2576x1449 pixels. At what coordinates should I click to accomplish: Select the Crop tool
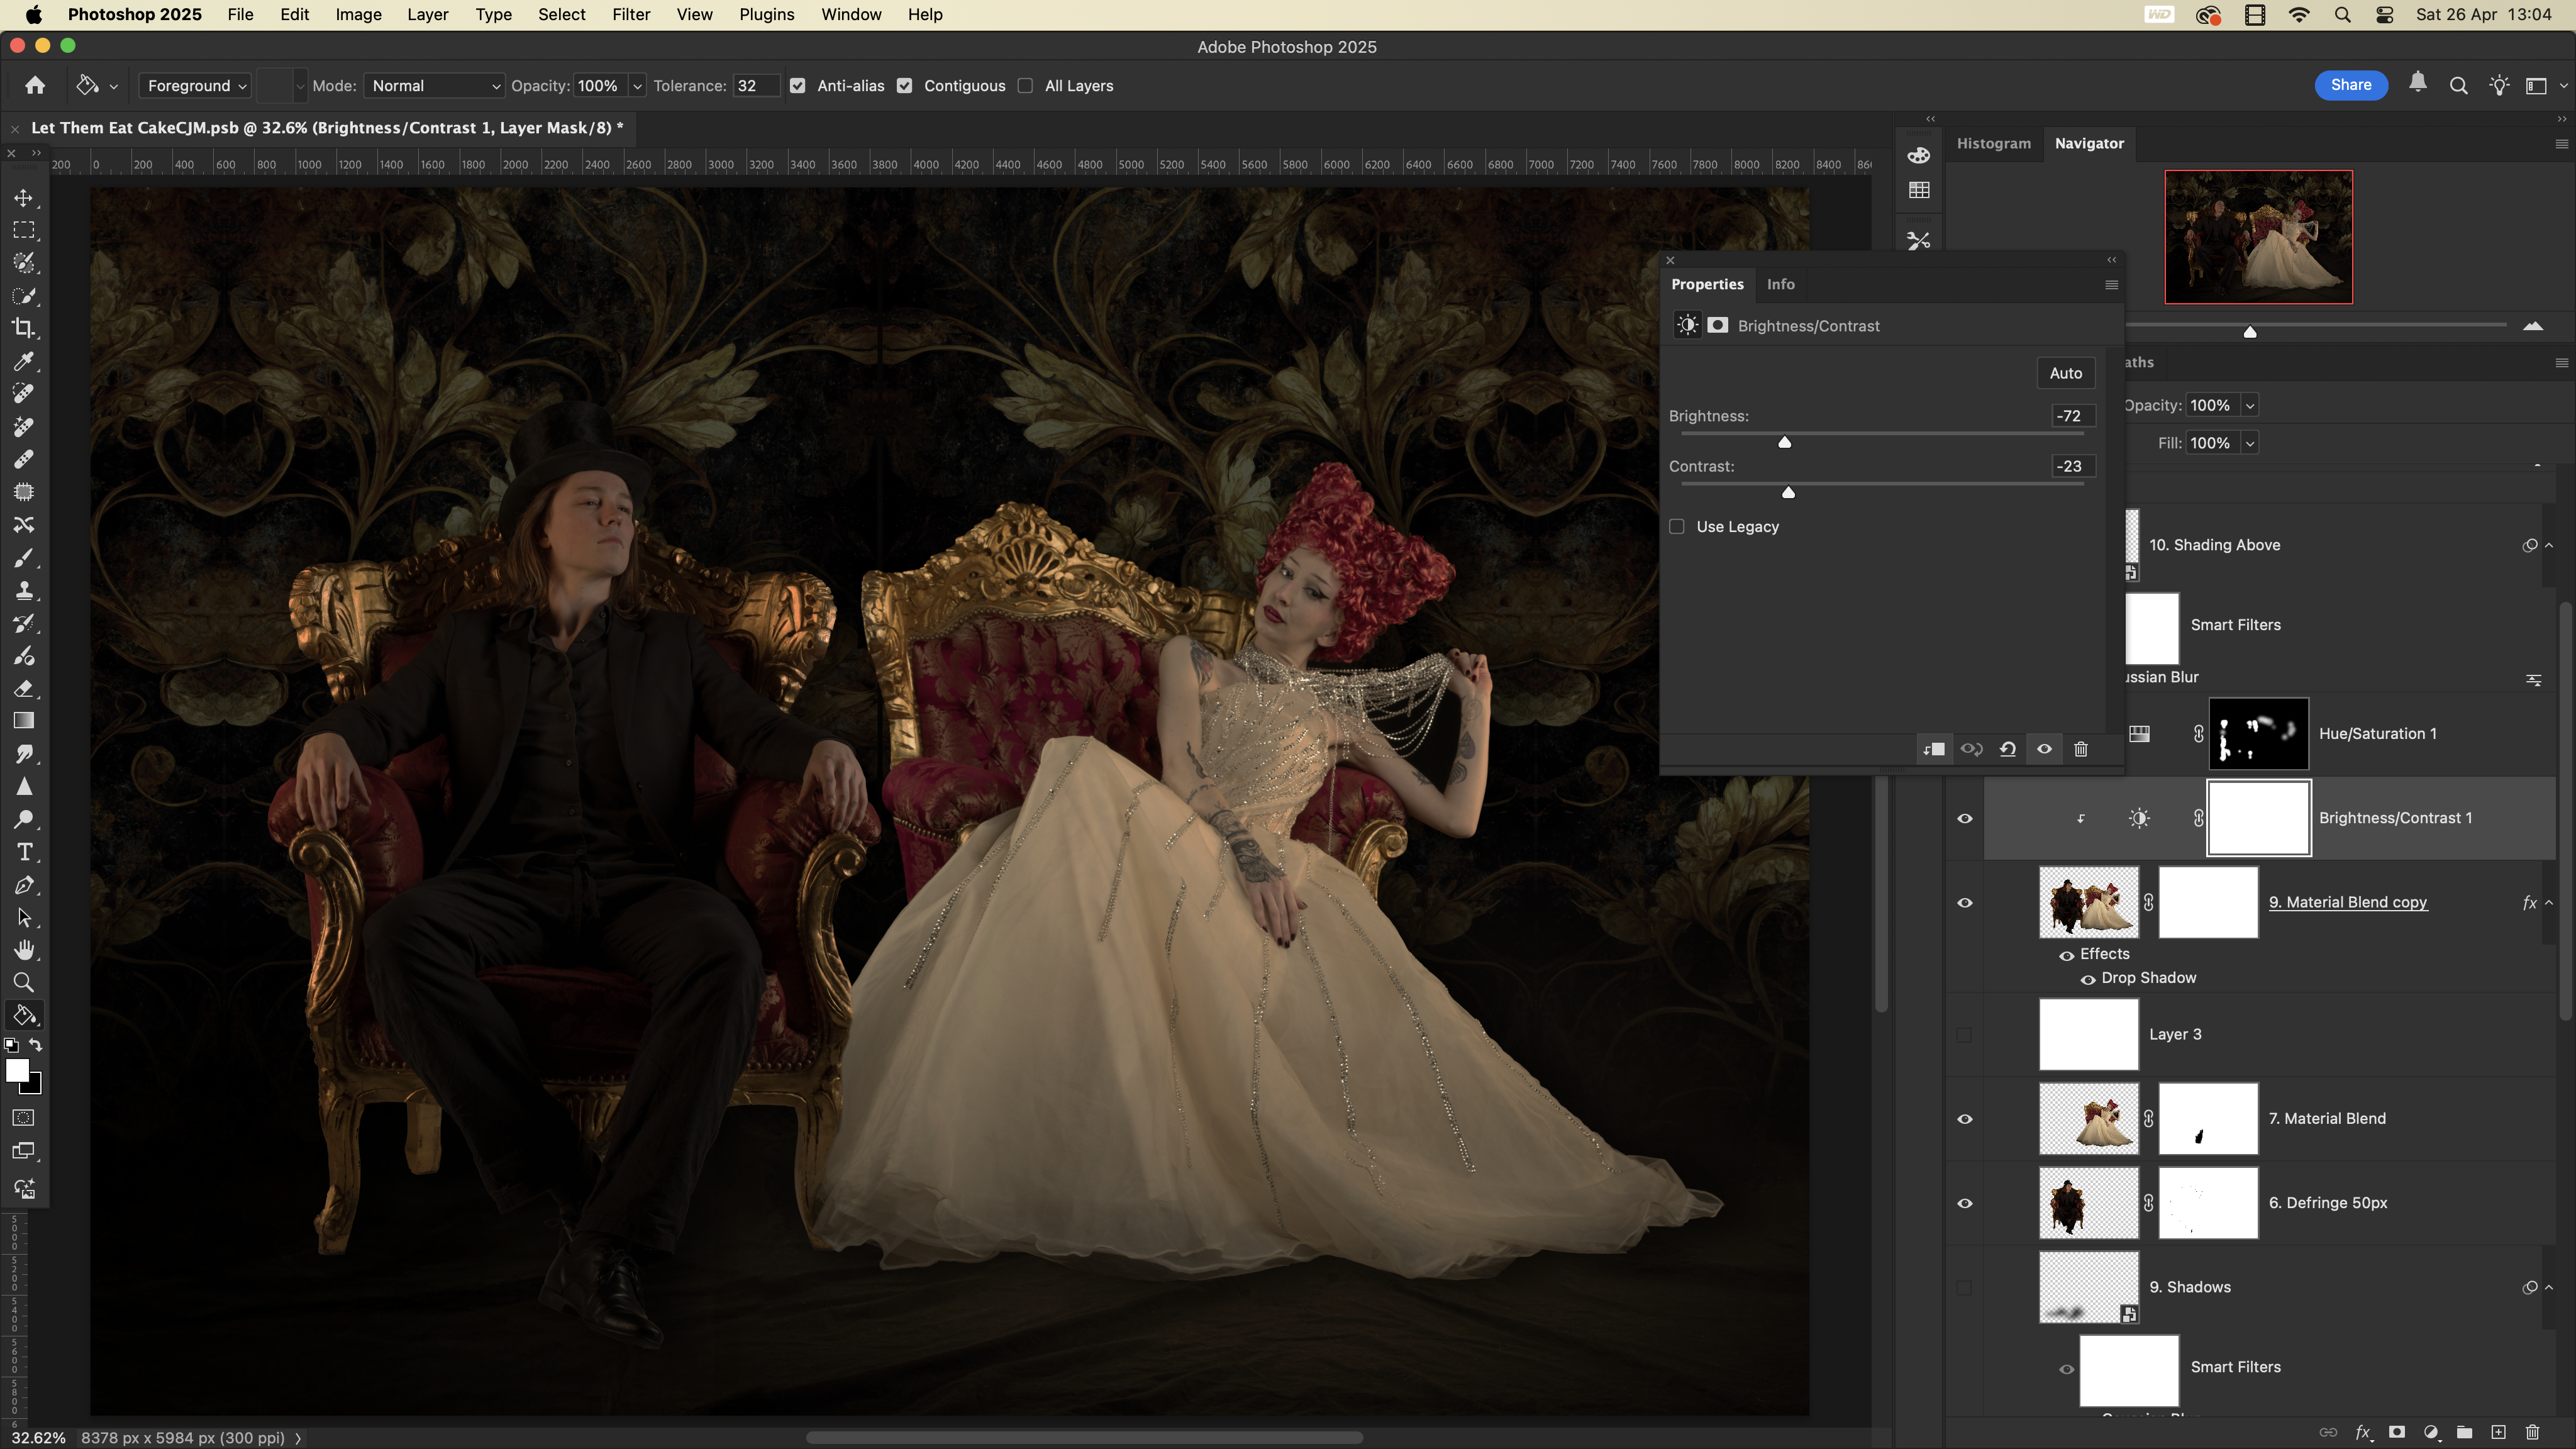click(24, 328)
